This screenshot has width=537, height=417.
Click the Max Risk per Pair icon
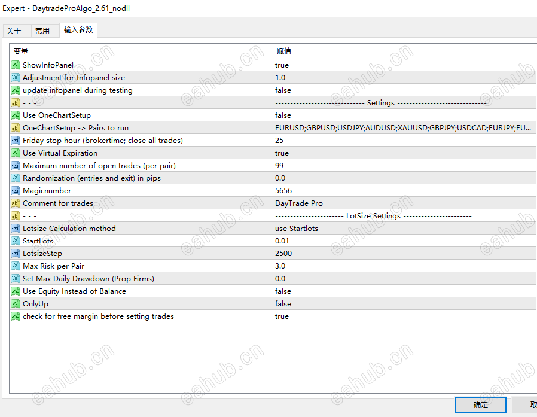pos(16,266)
